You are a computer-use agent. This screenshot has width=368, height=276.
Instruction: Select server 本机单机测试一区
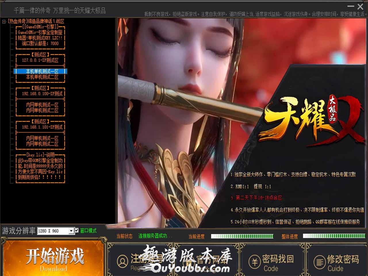(x=42, y=71)
